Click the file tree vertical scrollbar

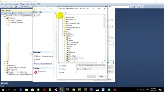pyautogui.click(x=104, y=22)
